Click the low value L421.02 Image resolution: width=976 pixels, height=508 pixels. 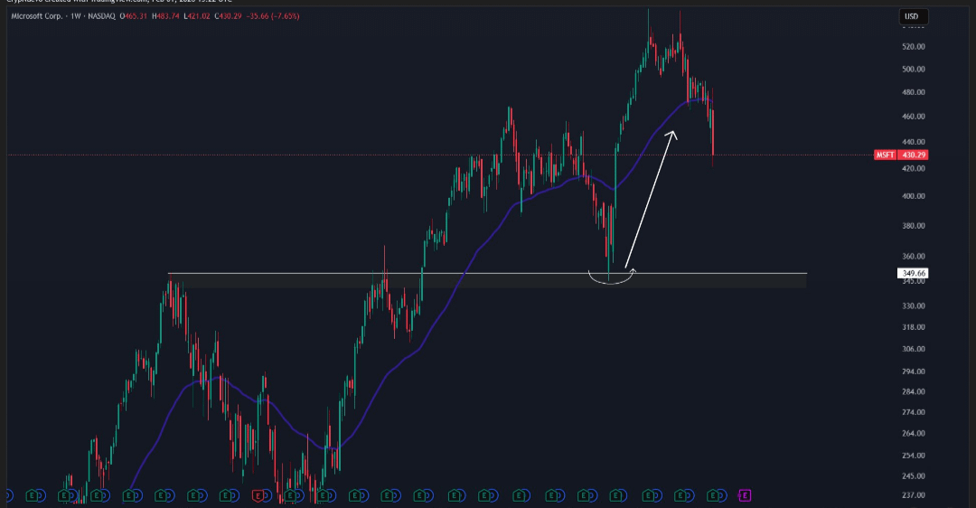(197, 16)
